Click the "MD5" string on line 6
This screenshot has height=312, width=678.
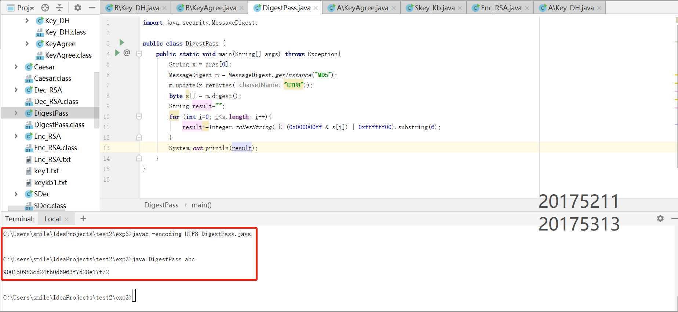[323, 75]
